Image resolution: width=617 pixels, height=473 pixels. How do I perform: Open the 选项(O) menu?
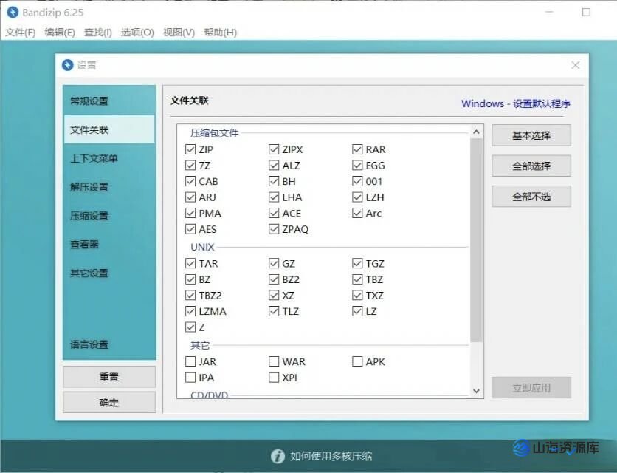pyautogui.click(x=137, y=33)
